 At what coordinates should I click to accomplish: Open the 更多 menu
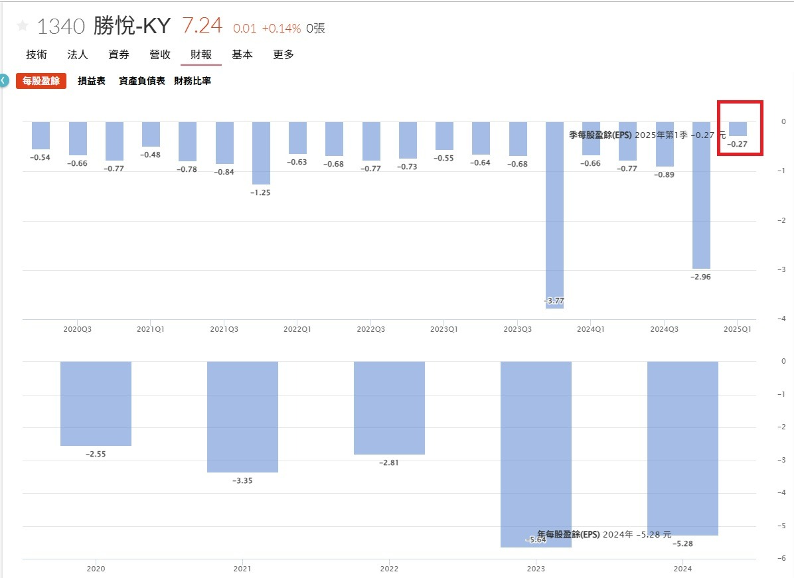pos(283,54)
